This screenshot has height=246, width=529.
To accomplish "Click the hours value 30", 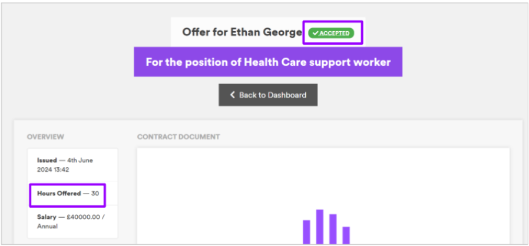I will (95, 194).
